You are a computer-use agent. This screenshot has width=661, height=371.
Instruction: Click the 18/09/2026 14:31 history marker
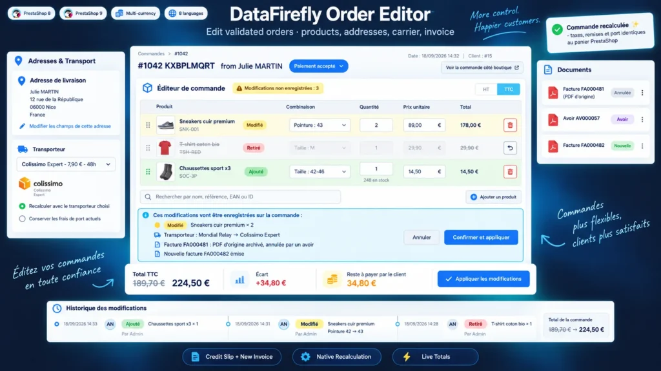(228, 324)
